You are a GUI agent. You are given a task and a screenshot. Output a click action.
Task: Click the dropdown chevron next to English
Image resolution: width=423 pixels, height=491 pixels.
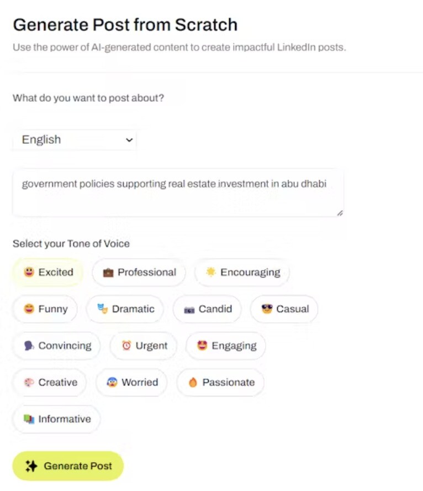(x=129, y=140)
